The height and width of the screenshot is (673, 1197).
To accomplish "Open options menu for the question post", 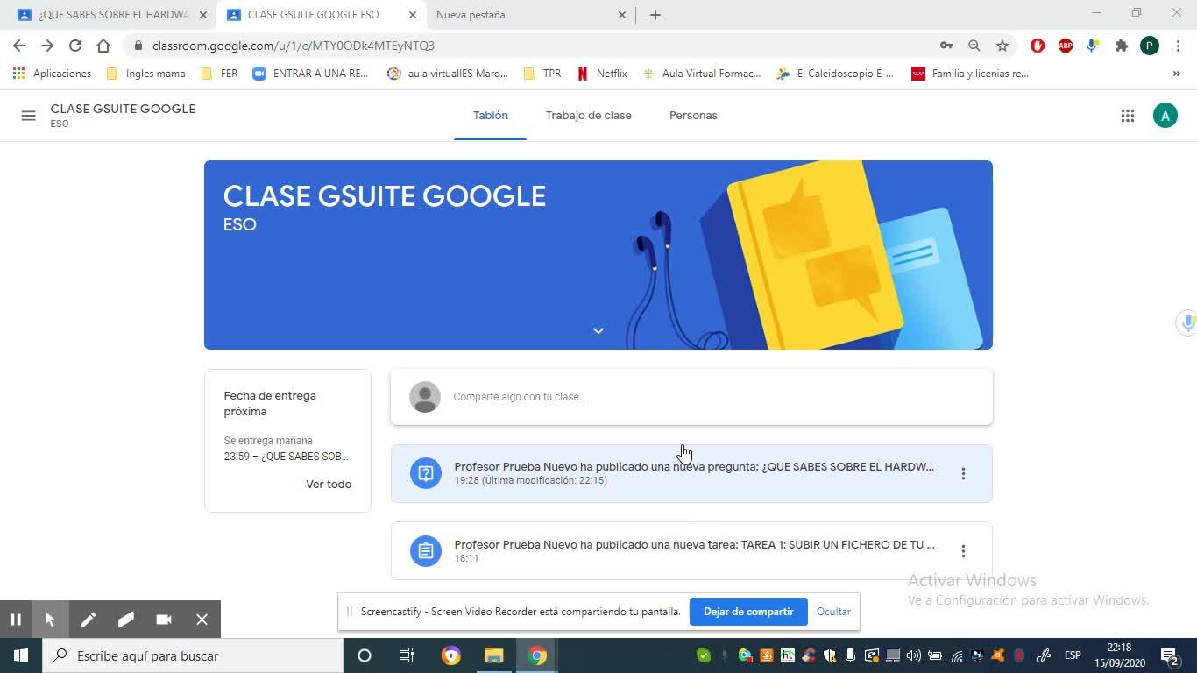I will tap(963, 473).
